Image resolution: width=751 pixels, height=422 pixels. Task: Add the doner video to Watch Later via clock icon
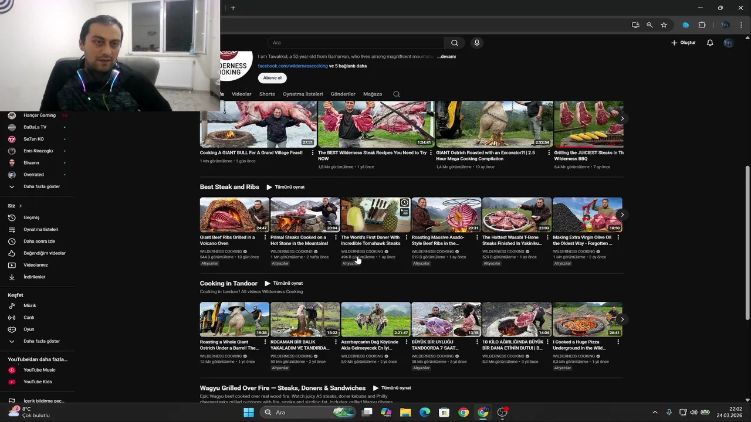click(404, 203)
